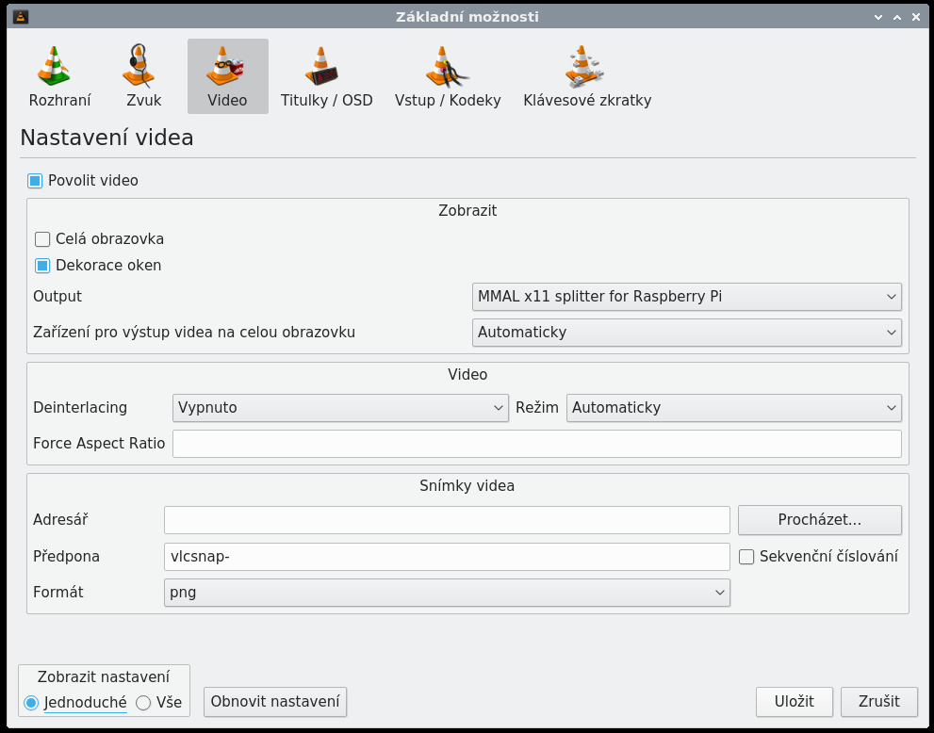The width and height of the screenshot is (934, 733).
Task: Click the Force Aspect Ratio input field
Action: click(537, 444)
